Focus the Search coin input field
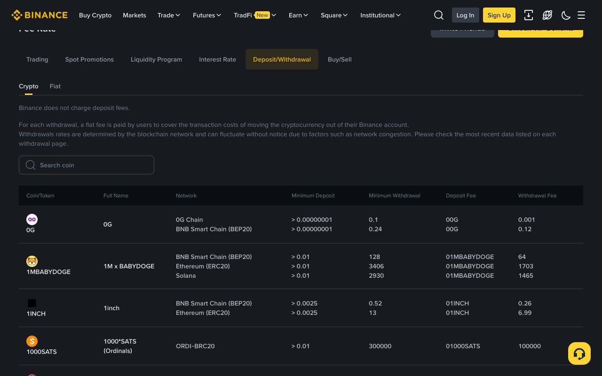Viewport: 602px width, 376px height. [87, 165]
